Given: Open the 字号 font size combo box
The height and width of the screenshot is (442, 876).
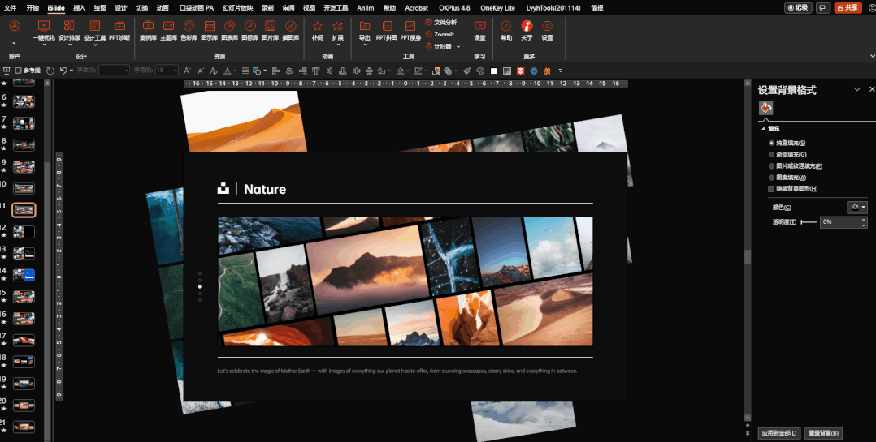Looking at the screenshot, I should [x=167, y=71].
